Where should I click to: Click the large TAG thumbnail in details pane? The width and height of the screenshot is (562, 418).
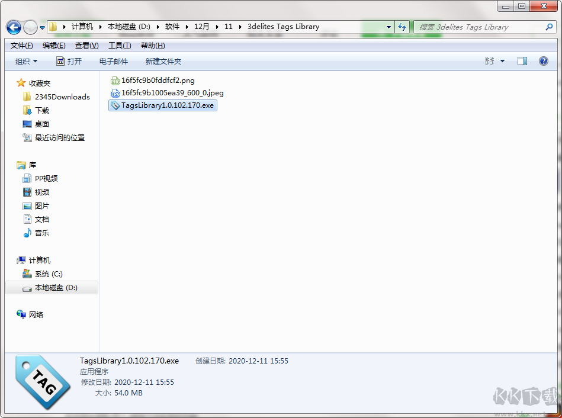click(37, 382)
